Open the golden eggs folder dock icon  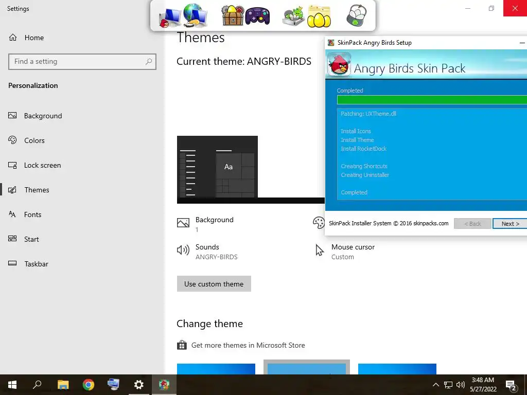(x=319, y=16)
